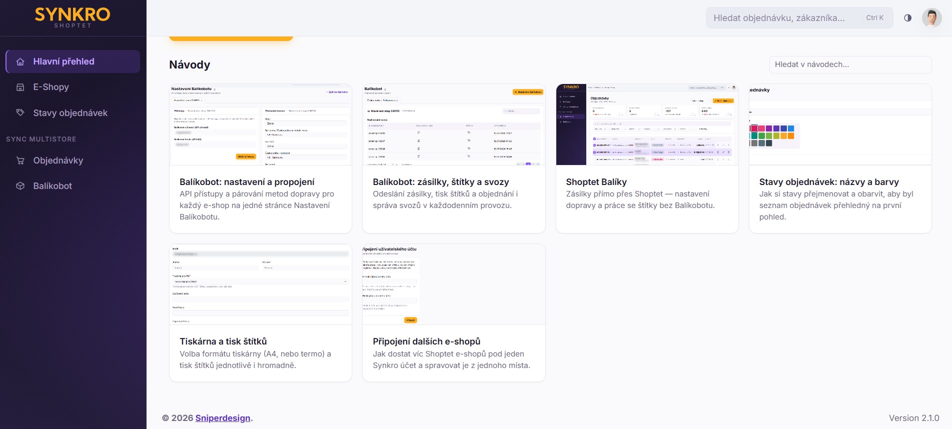Click the cart icon beside Objednávky

(21, 160)
